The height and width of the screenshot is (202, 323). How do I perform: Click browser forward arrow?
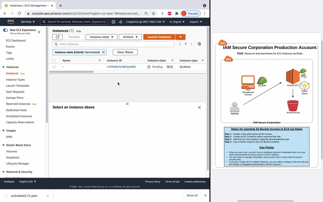[x=12, y=13]
